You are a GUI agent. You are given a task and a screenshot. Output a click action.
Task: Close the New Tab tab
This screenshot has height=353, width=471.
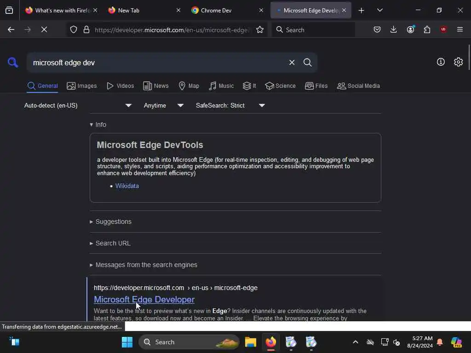pyautogui.click(x=178, y=10)
